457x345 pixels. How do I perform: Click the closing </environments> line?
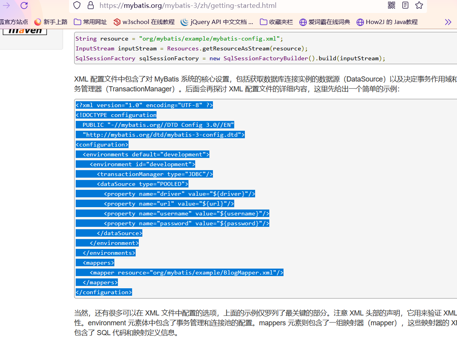click(106, 253)
